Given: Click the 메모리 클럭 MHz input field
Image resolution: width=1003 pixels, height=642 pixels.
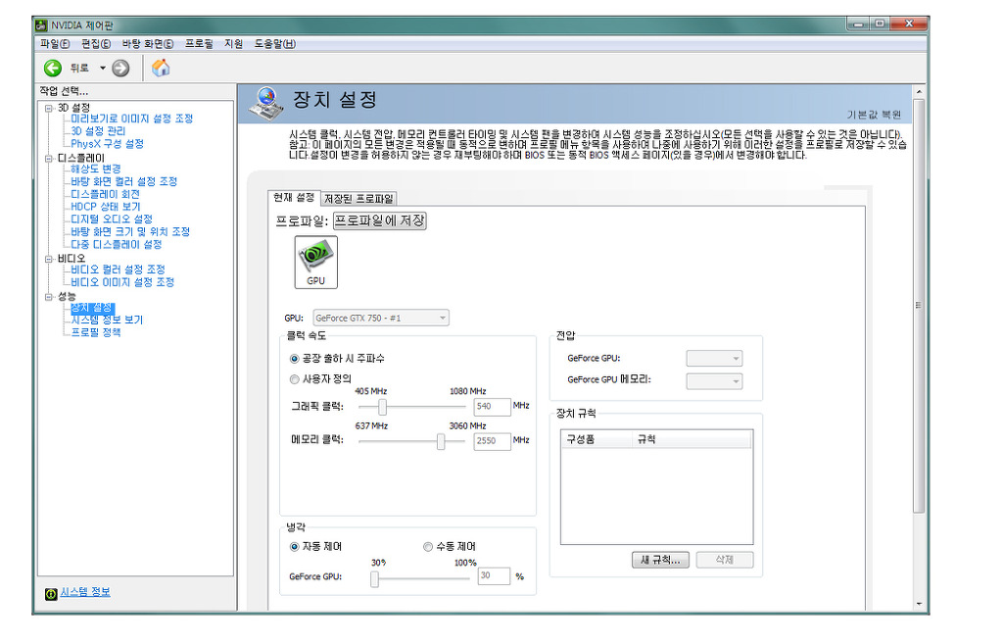Looking at the screenshot, I should pyautogui.click(x=492, y=441).
